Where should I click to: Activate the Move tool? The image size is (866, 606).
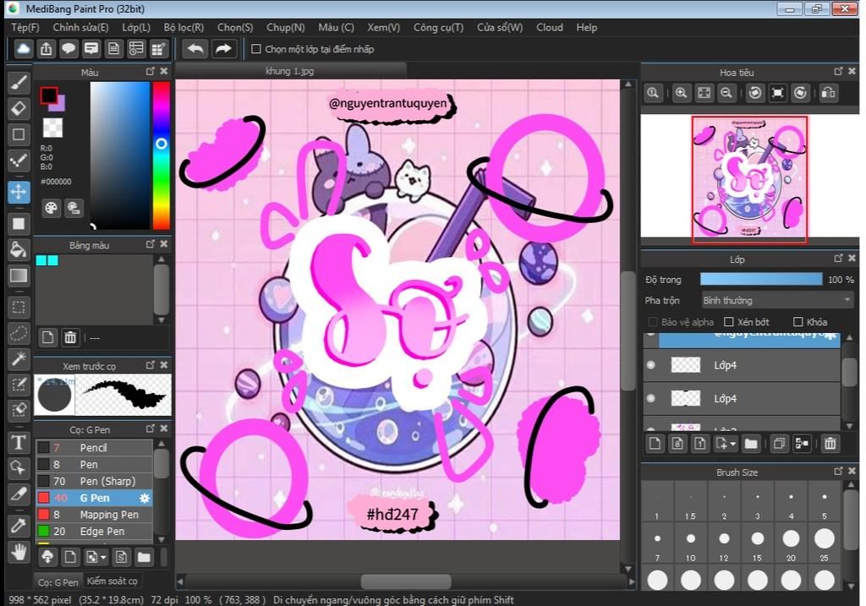click(x=19, y=192)
